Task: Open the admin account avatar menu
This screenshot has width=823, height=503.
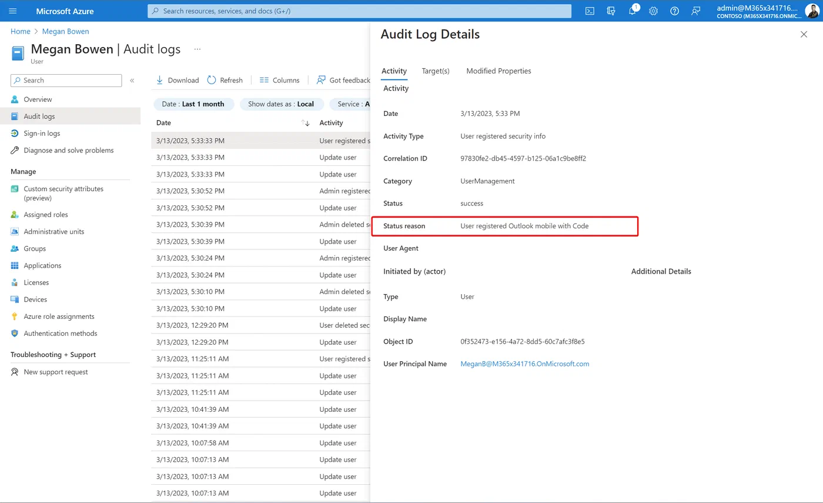Action: point(812,11)
